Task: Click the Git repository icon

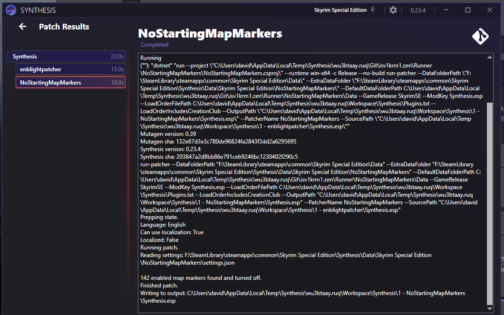Action: 480,36
